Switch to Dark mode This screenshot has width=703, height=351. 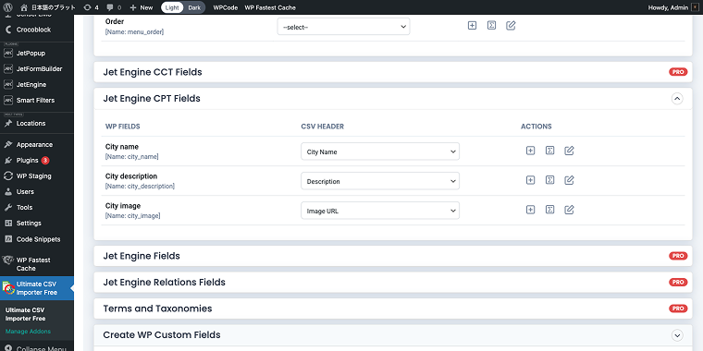pyautogui.click(x=194, y=7)
